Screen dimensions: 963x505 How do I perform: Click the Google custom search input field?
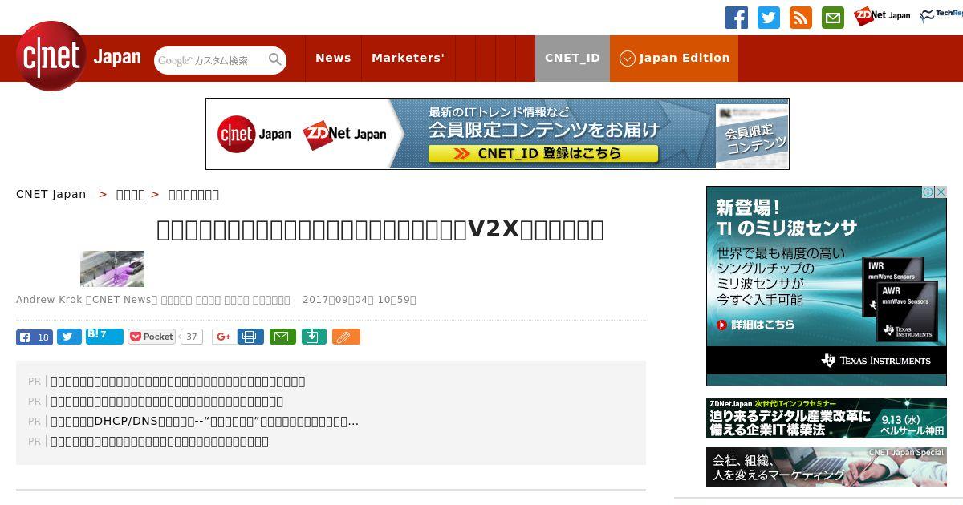[211, 60]
